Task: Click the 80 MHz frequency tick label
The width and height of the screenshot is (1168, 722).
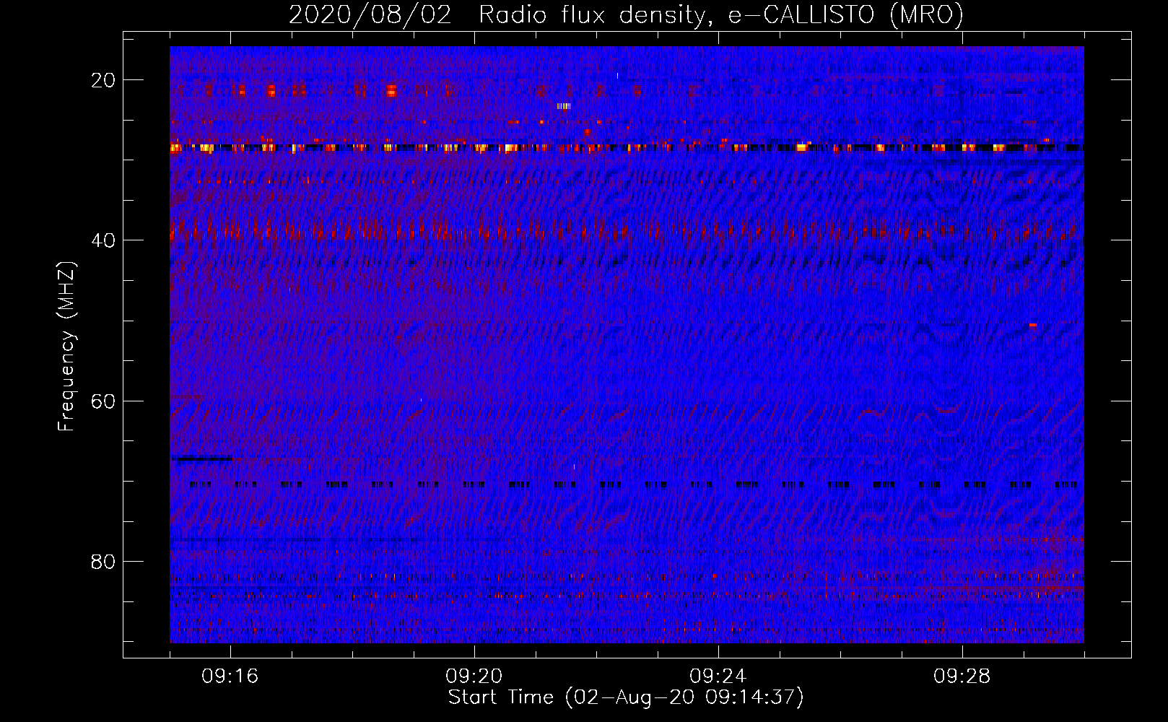Action: pos(104,561)
